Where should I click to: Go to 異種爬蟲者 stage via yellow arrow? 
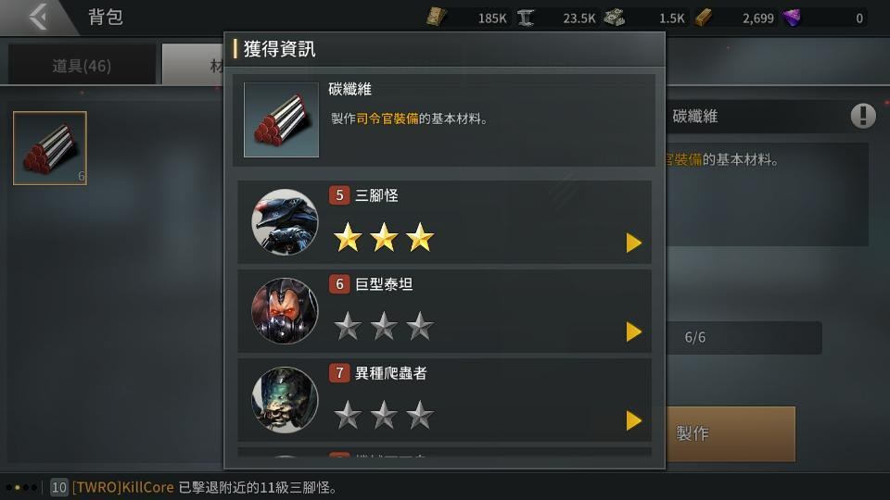[633, 420]
